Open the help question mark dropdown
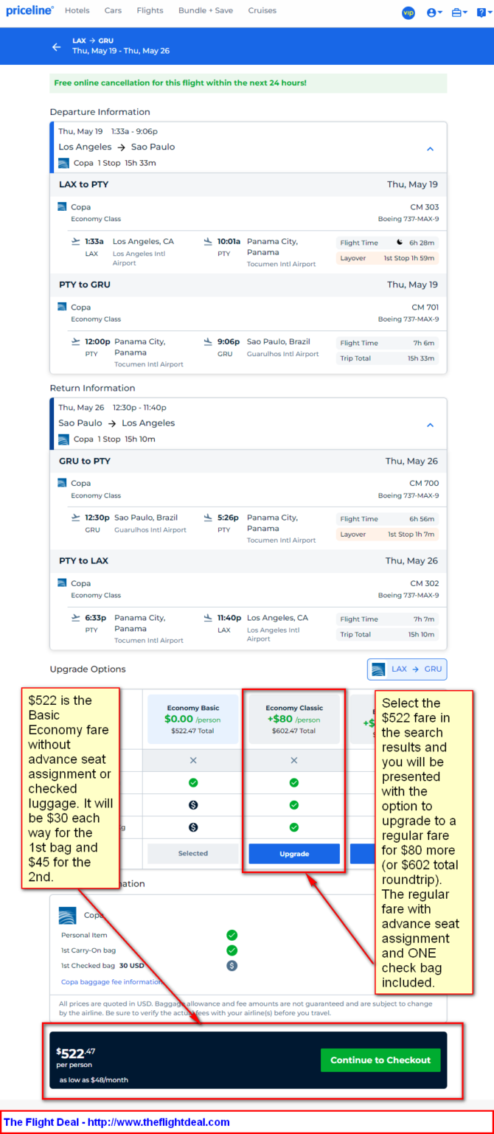Screen dimensions: 494x1134 click(x=483, y=13)
